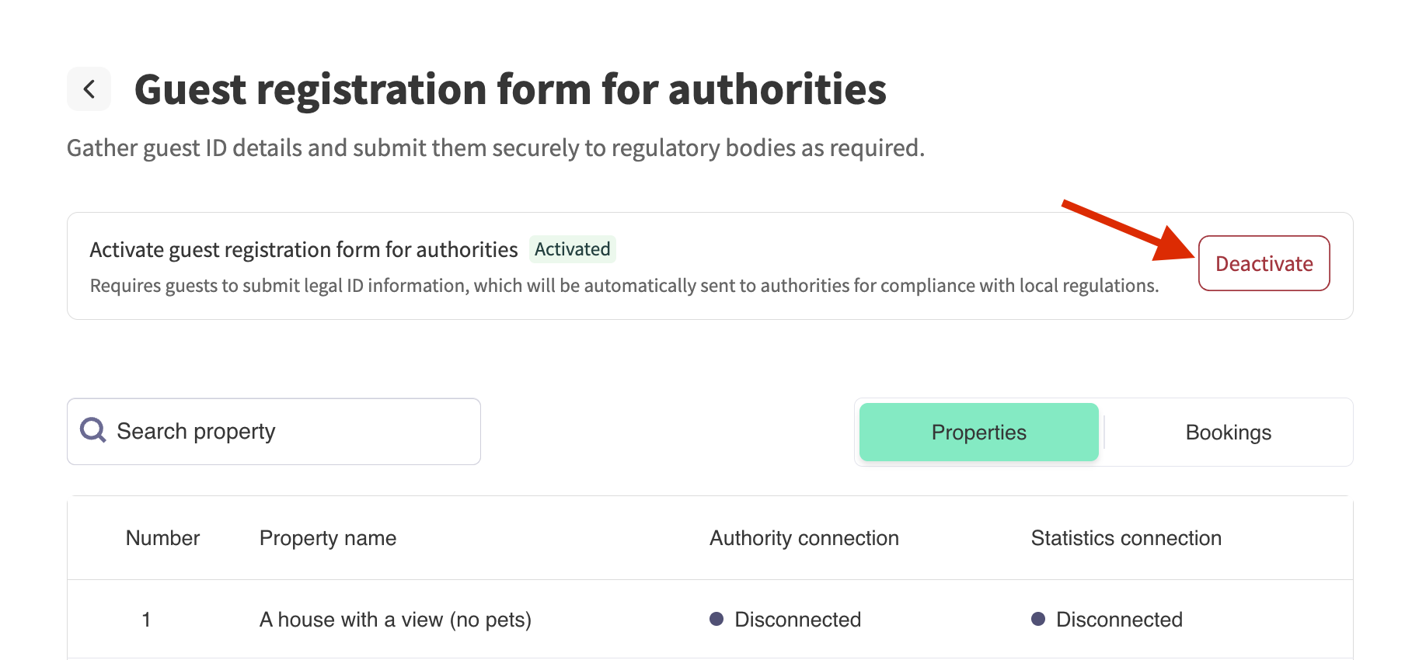Screen dimensions: 1419x660
Task: Click the page title heading
Action: (x=510, y=89)
